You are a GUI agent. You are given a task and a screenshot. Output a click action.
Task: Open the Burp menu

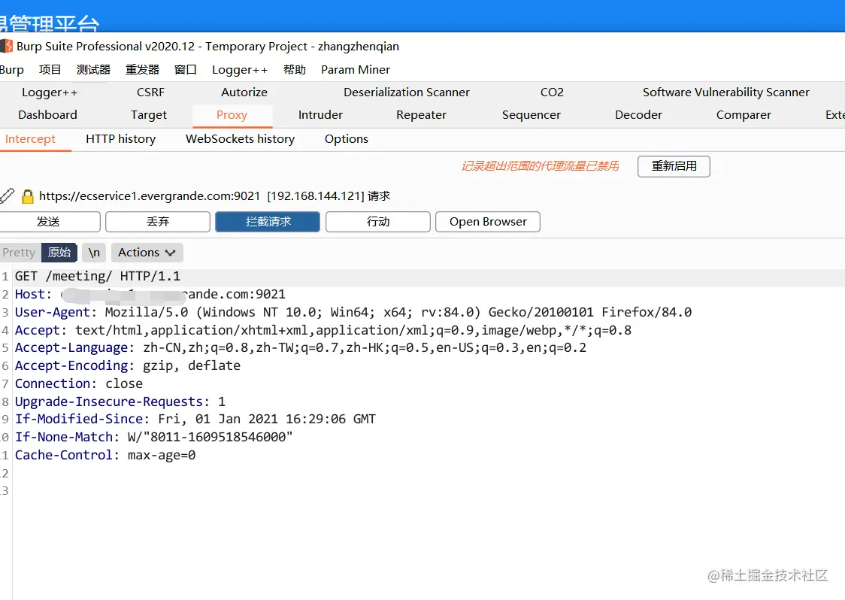[11, 69]
